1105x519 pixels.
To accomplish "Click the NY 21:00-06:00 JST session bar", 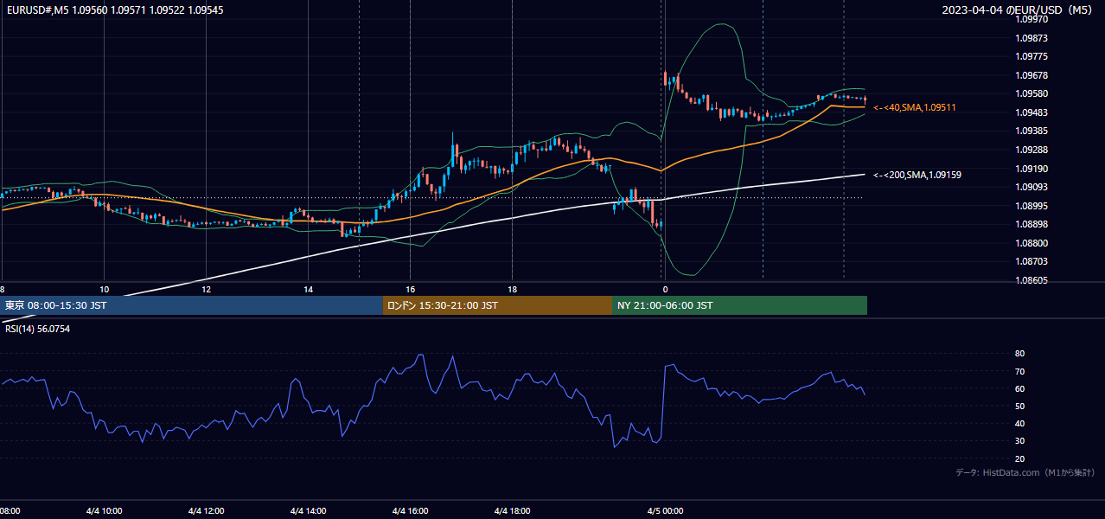I will click(x=739, y=305).
